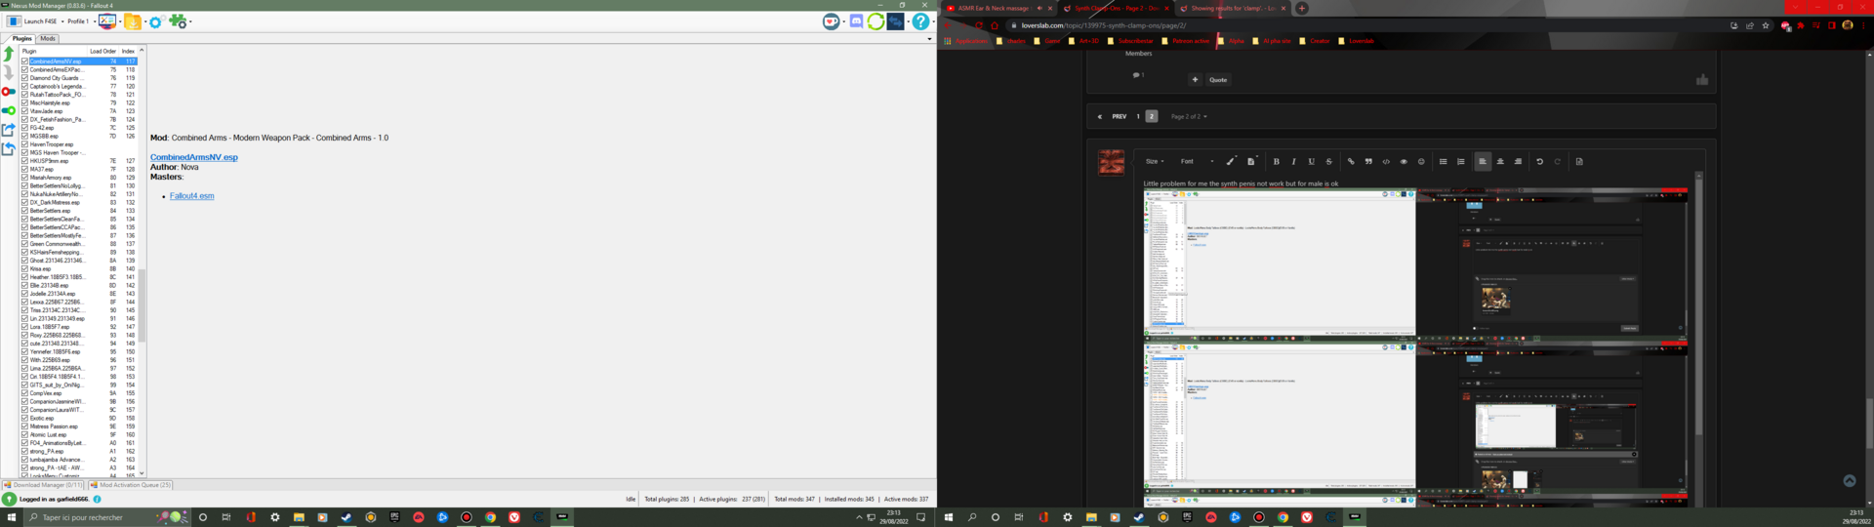Insert a link with the chain icon
The height and width of the screenshot is (527, 1874).
[x=1351, y=162]
